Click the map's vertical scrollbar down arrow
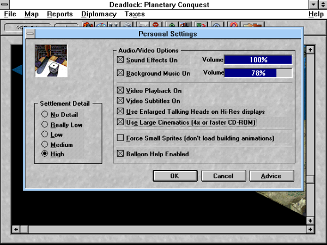This screenshot has width=327, height=245. click(310, 220)
